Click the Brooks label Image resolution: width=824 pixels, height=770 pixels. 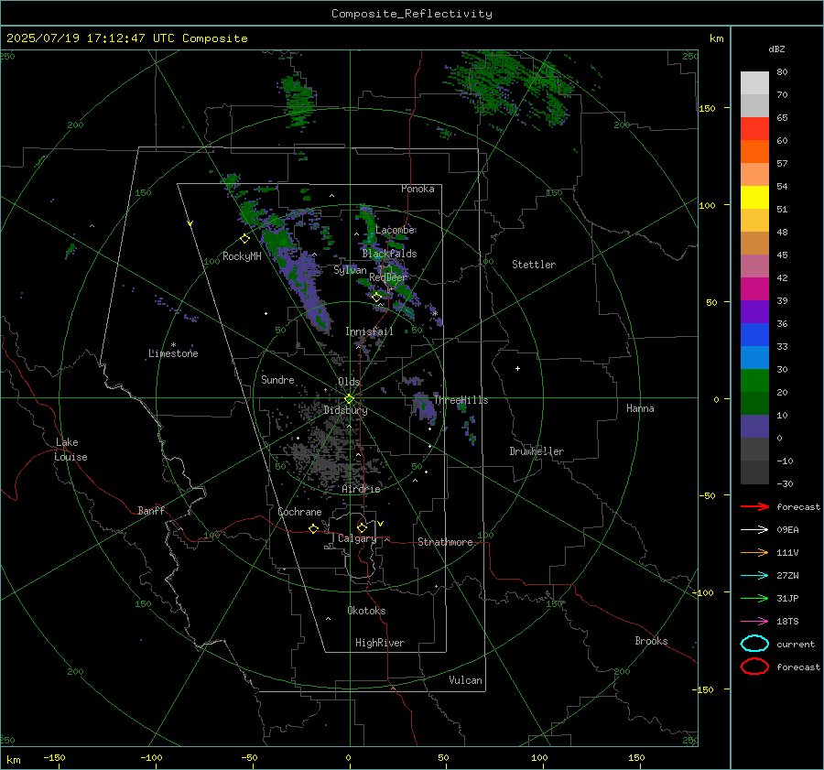coord(651,641)
